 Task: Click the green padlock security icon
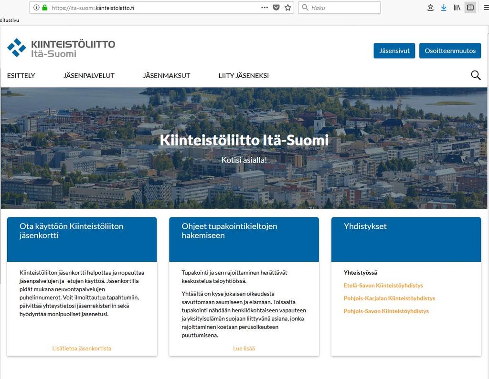[45, 8]
